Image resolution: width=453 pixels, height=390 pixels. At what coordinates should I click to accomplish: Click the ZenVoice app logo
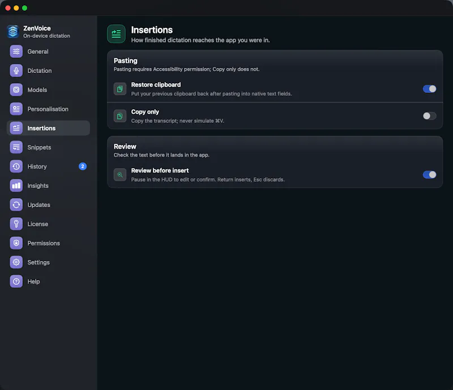[x=13, y=32]
